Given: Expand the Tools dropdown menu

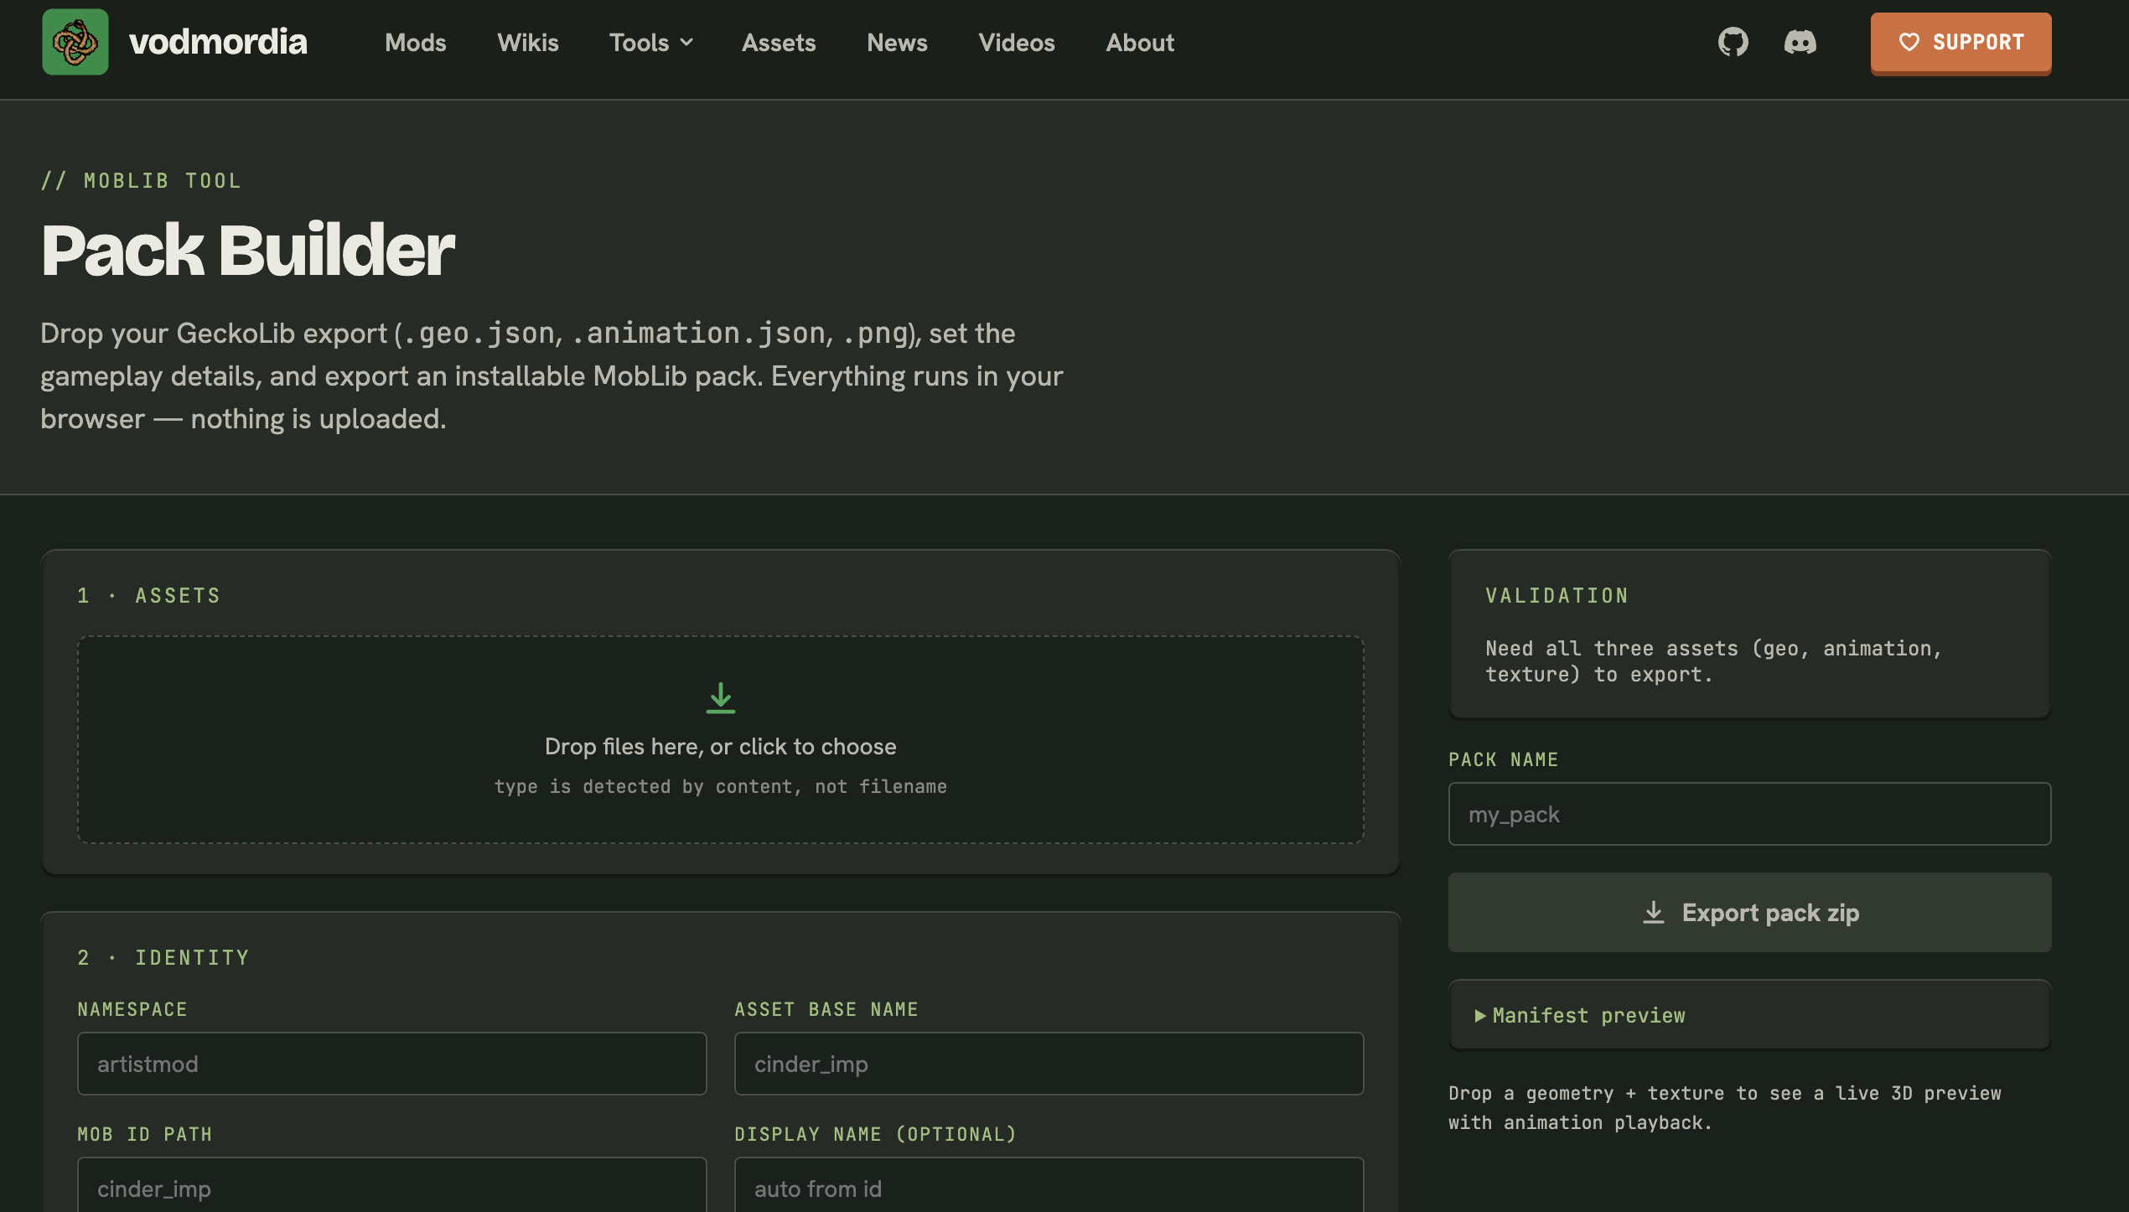Looking at the screenshot, I should 650,43.
